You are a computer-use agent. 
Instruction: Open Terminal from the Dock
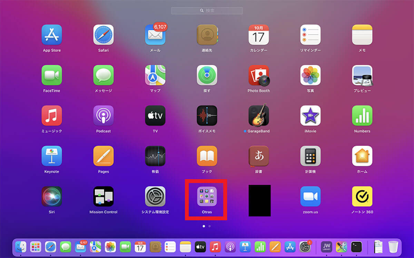point(356,247)
